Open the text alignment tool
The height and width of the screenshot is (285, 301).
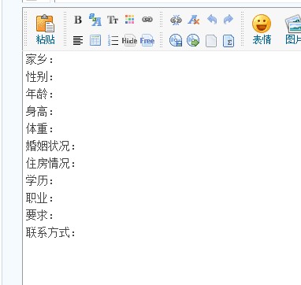[78, 41]
